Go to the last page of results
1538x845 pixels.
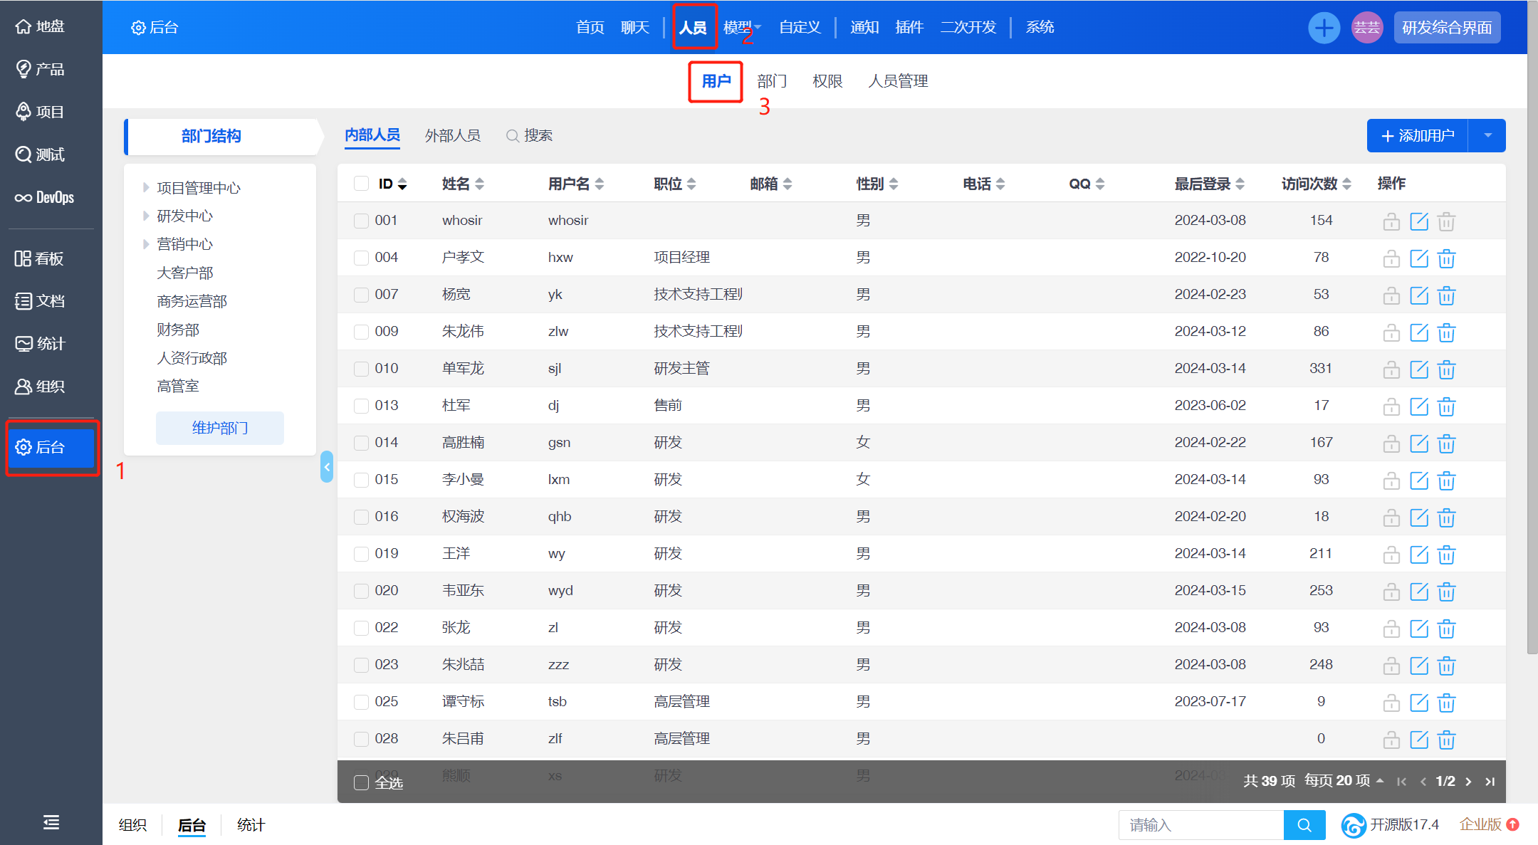point(1490,781)
